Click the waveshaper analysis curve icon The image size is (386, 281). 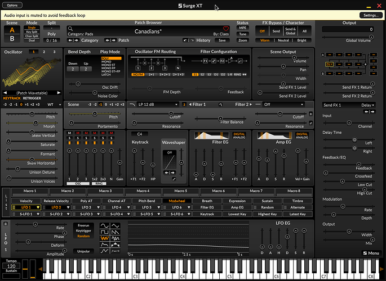click(174, 179)
